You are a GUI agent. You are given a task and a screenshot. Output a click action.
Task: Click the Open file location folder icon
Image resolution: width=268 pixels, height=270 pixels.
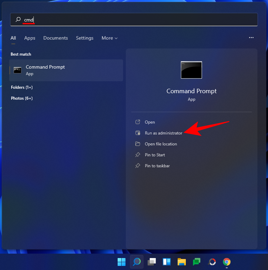(138, 144)
